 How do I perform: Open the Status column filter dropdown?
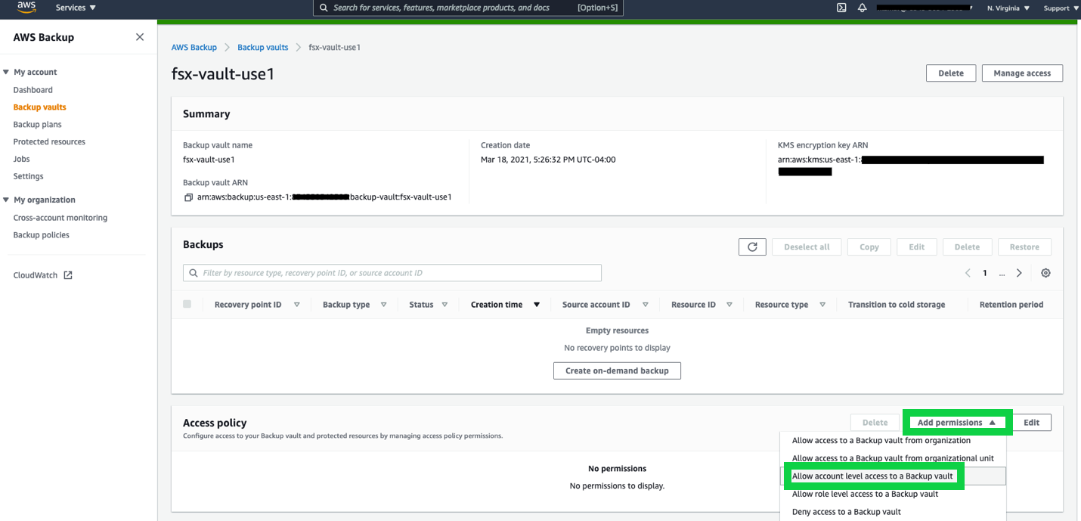444,304
